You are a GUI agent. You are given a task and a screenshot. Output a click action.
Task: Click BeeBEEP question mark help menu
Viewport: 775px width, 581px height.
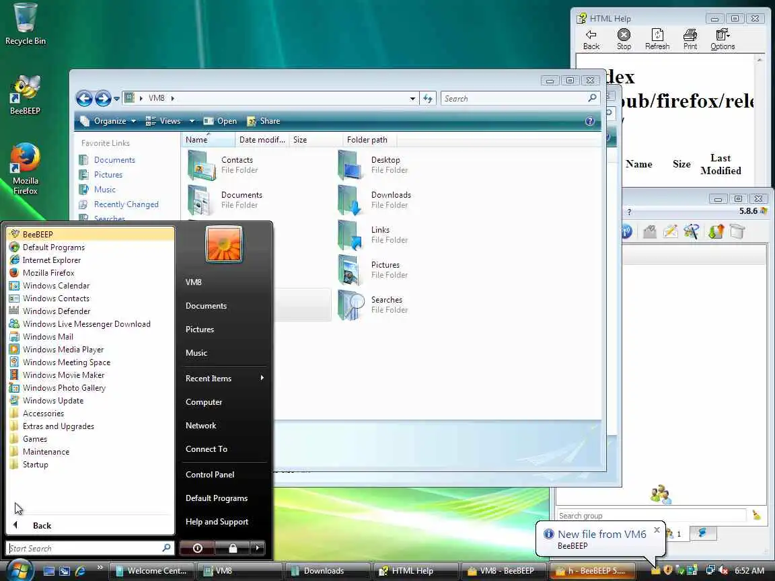[x=629, y=211]
